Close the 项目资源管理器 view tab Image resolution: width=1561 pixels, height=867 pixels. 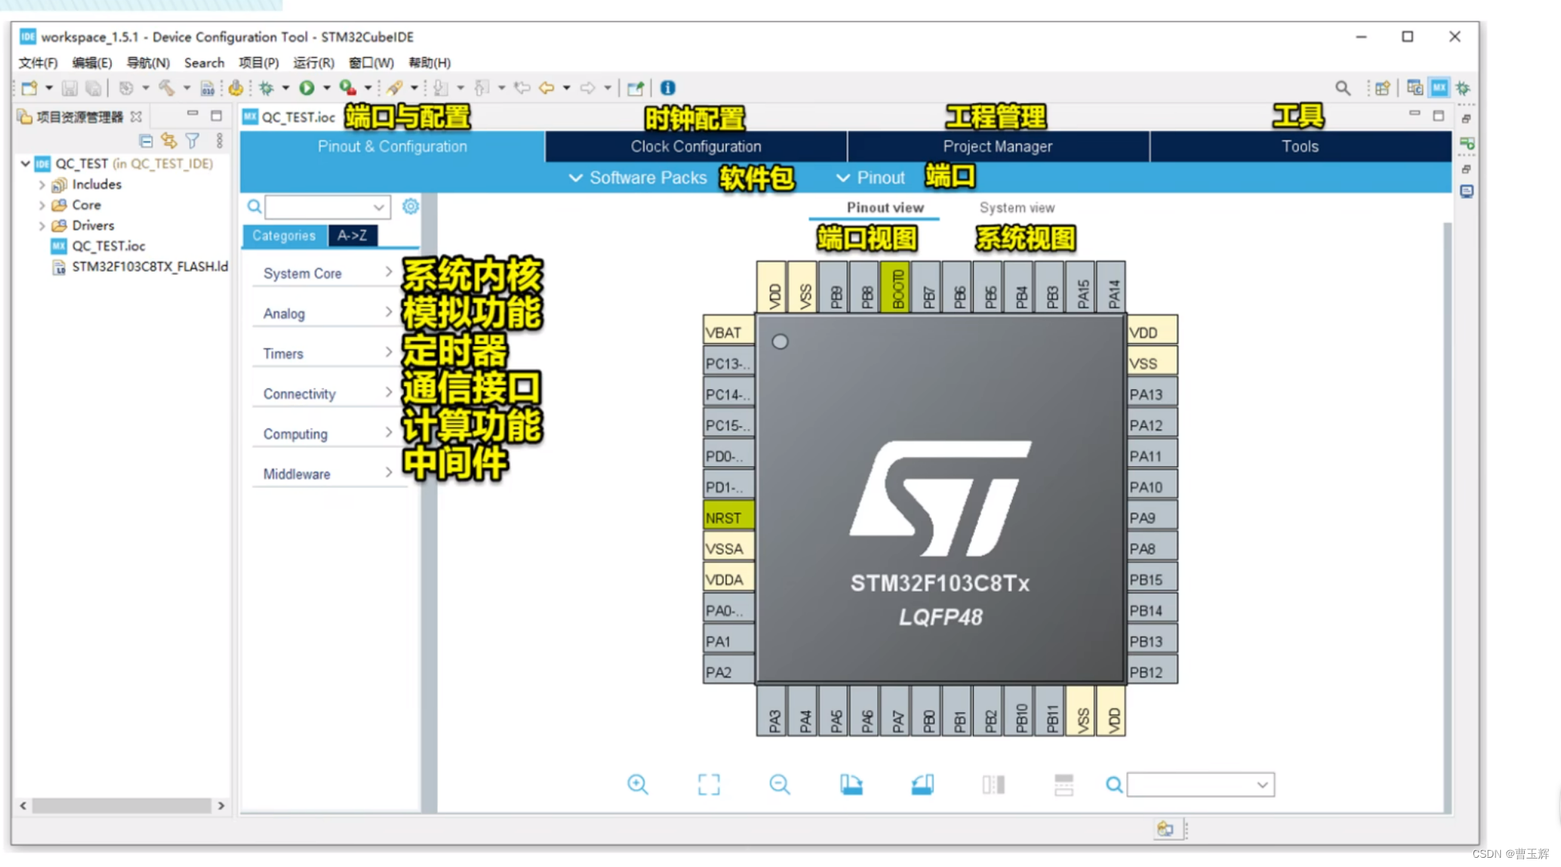[x=136, y=116]
